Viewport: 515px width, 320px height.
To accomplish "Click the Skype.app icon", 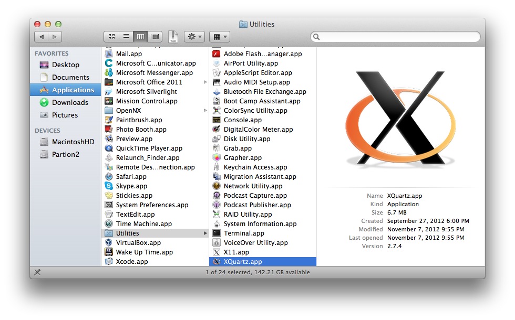I will (x=109, y=186).
